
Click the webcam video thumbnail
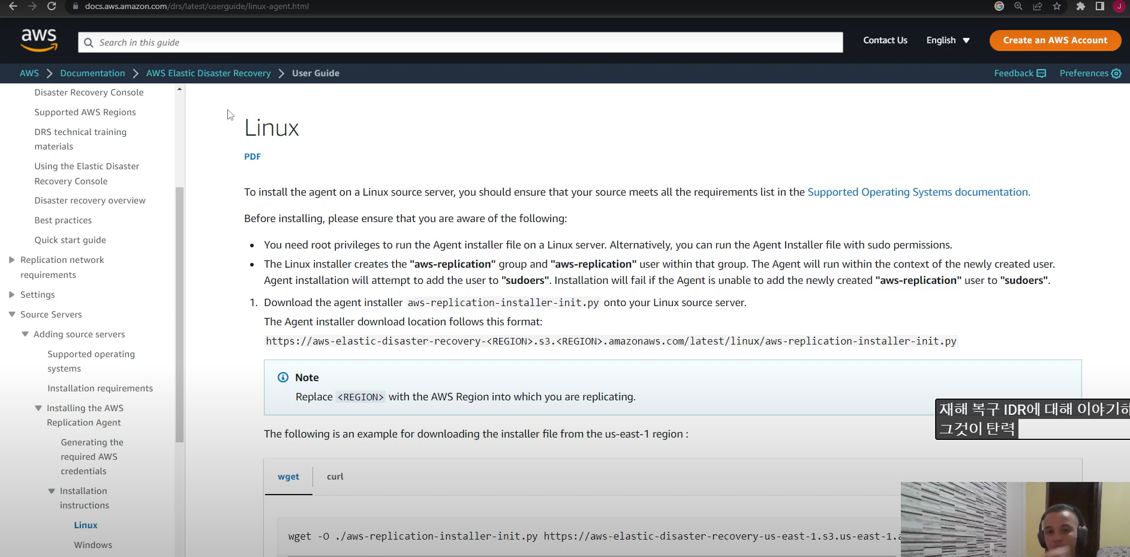click(1015, 519)
